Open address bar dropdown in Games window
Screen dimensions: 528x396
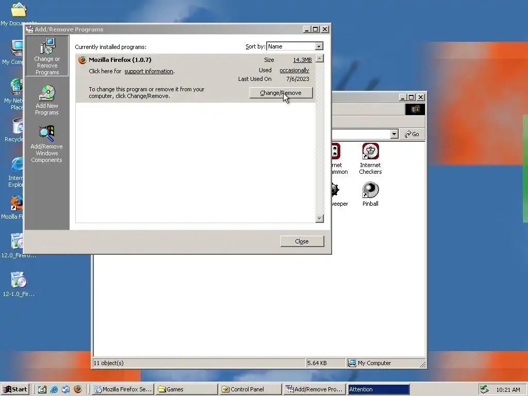(394, 134)
